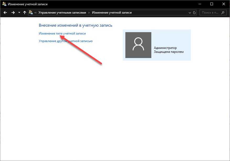Click the window title bar accounts icon

[x=4, y=4]
